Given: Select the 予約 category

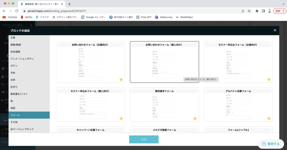Looking at the screenshot, I should 29,73.
